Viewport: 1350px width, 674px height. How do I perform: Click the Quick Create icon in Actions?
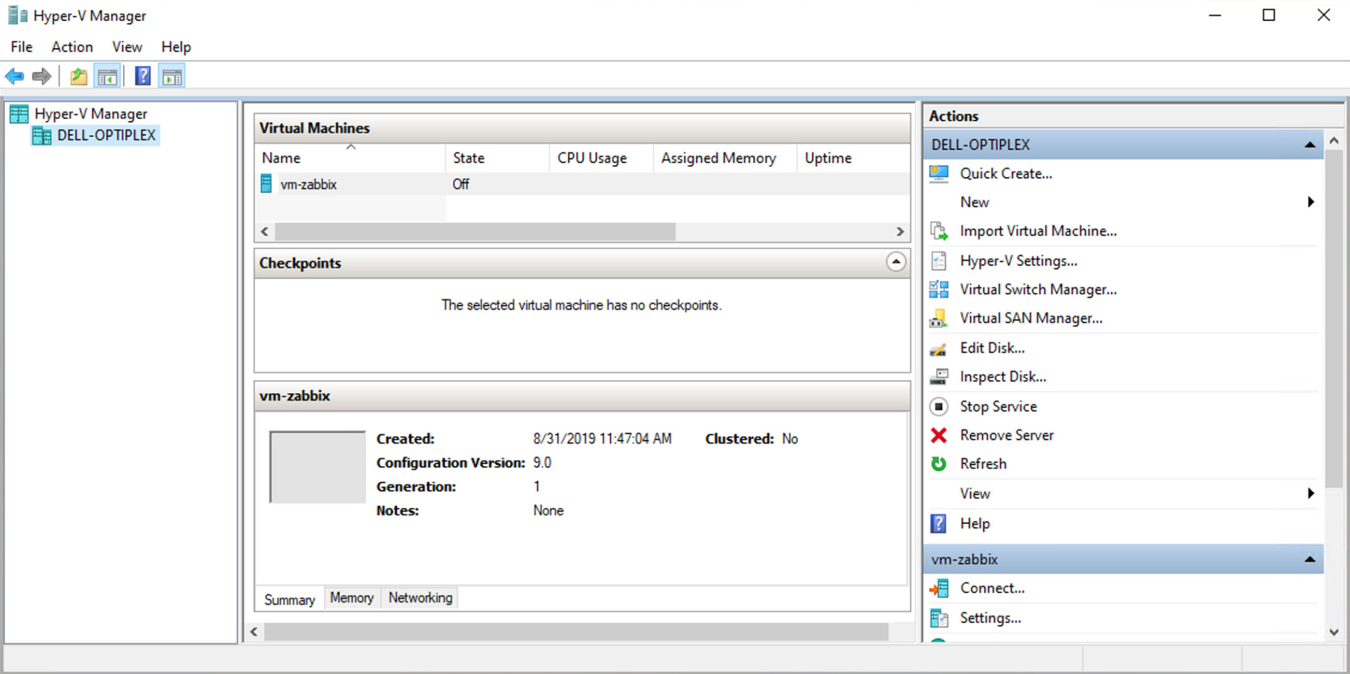[x=942, y=173]
